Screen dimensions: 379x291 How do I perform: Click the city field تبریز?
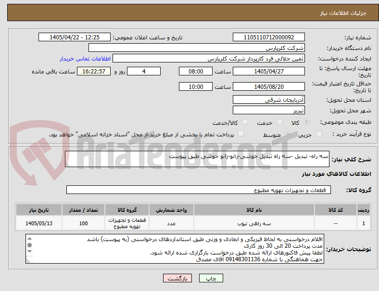(x=268, y=110)
